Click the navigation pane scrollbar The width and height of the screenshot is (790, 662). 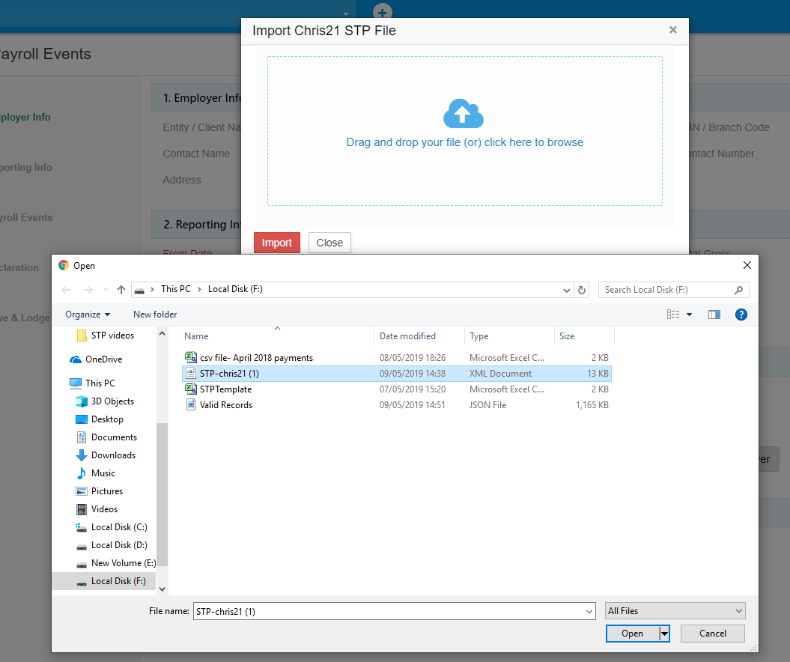(x=162, y=494)
